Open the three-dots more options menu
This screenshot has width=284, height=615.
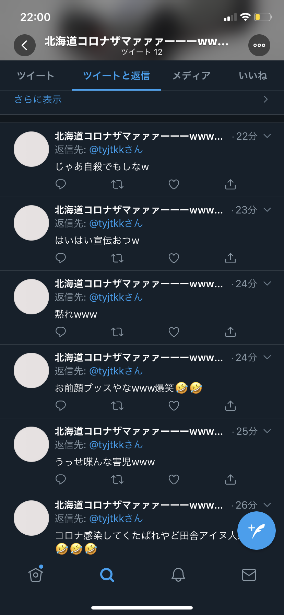tap(259, 45)
